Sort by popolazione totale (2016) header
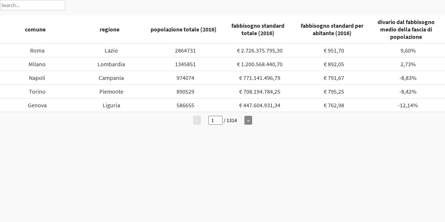 (183, 30)
